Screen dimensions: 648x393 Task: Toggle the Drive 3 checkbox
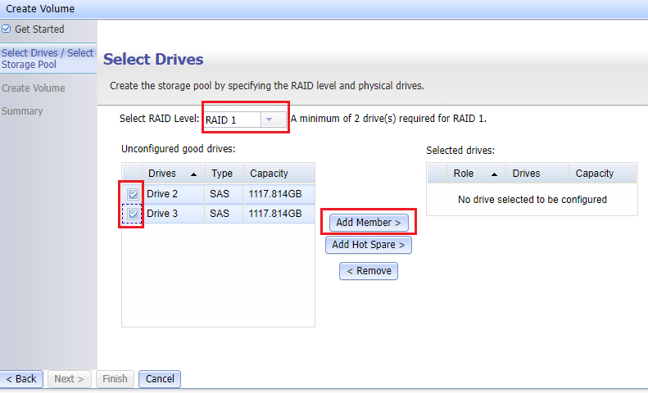[133, 214]
